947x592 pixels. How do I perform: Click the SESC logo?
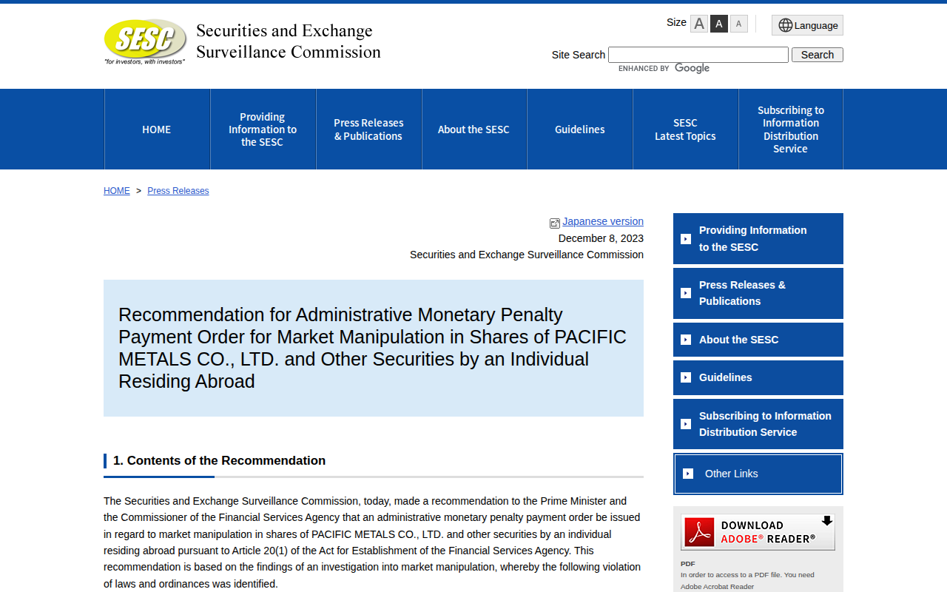click(x=145, y=41)
